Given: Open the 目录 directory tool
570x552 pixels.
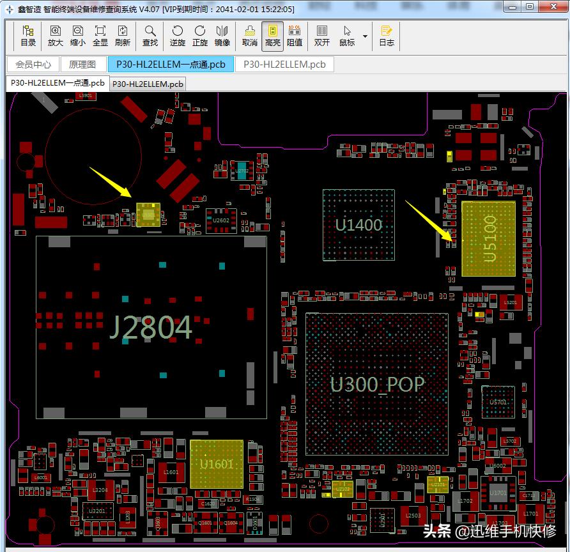Looking at the screenshot, I should point(27,36).
